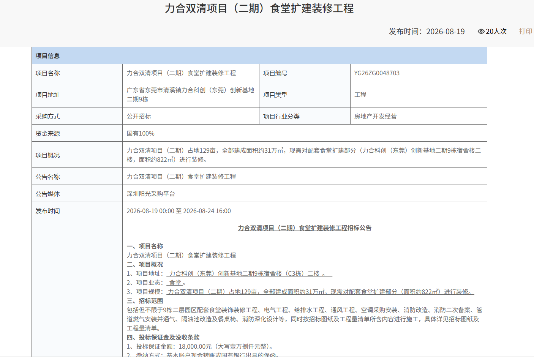Click the project number YG26ZG0048703
Image resolution: width=534 pixels, height=357 pixels.
pos(377,73)
